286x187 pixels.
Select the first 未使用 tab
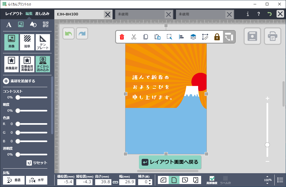[x=140, y=14]
